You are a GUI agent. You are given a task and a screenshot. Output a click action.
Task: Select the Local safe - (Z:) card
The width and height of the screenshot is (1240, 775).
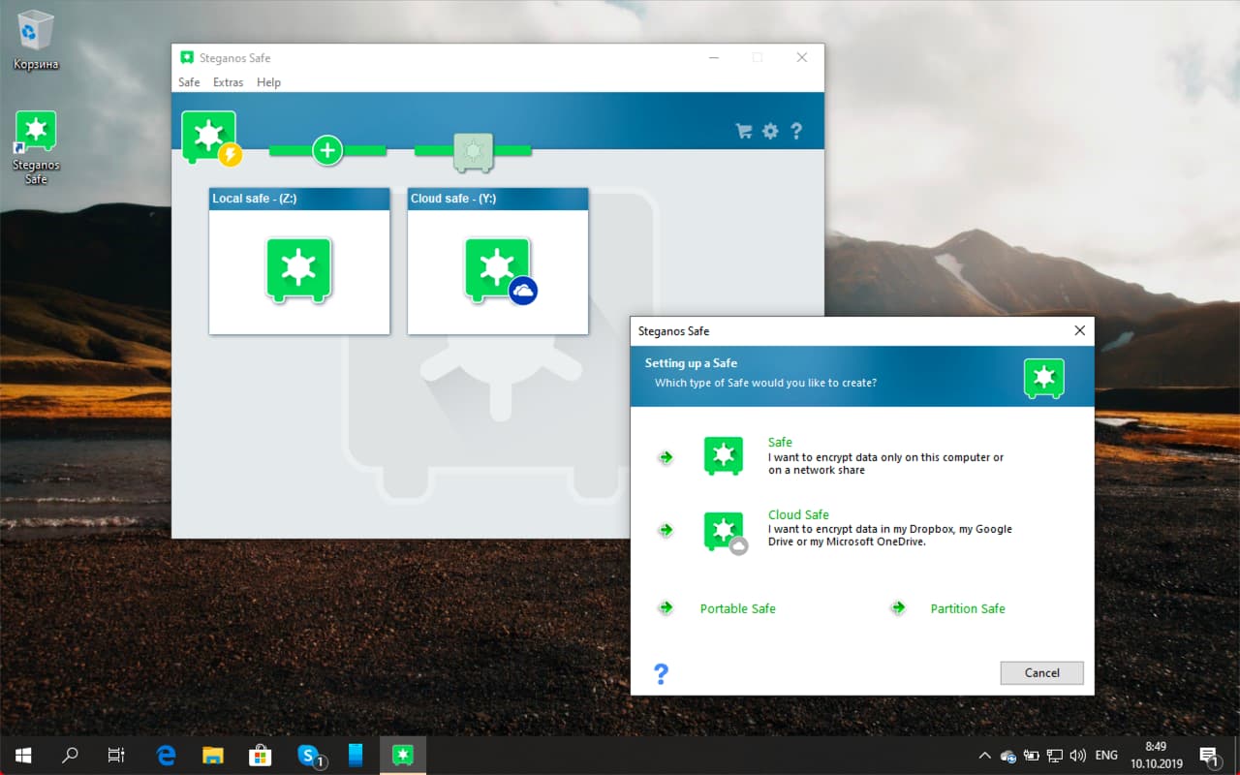tap(299, 262)
